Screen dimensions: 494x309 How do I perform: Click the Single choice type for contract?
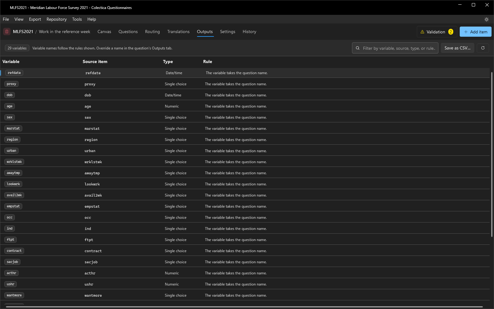click(x=176, y=251)
